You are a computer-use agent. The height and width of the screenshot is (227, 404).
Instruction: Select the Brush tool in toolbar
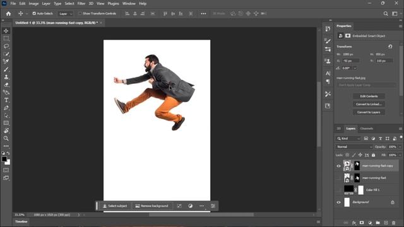[x=6, y=69]
